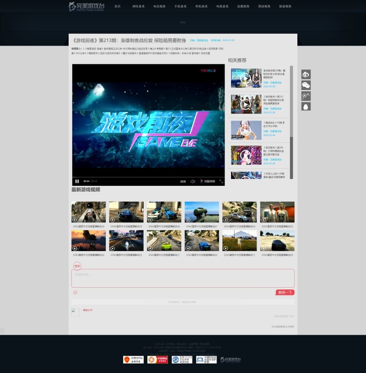Click the red circular login button above the comment box
This screenshot has width=366, height=373.
(77, 266)
